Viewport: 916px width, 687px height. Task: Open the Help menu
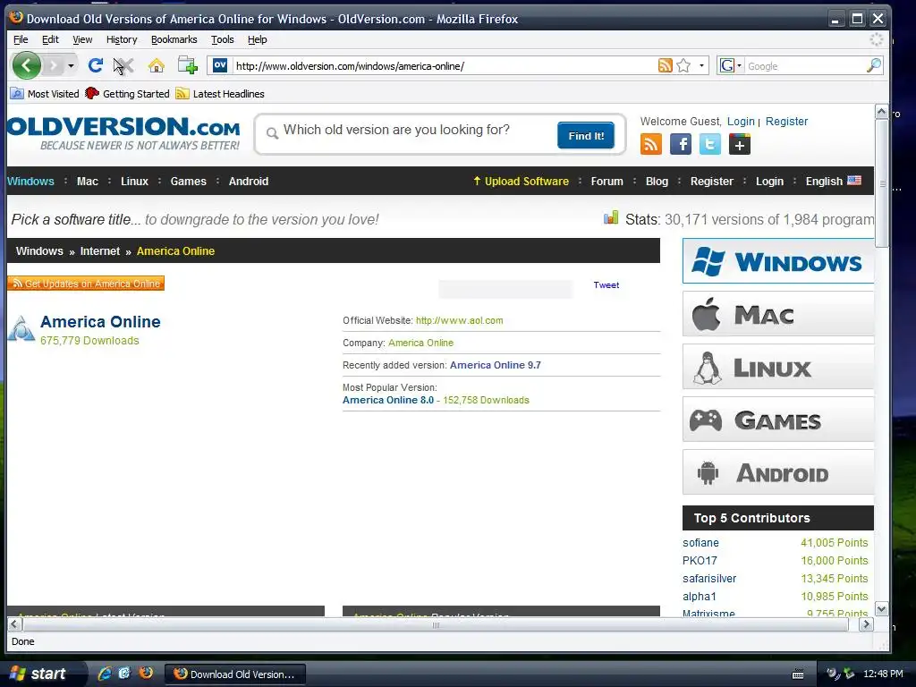tap(257, 39)
